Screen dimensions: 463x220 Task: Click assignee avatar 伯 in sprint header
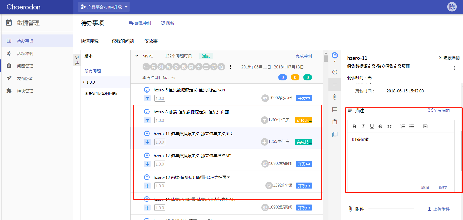pyautogui.click(x=221, y=67)
